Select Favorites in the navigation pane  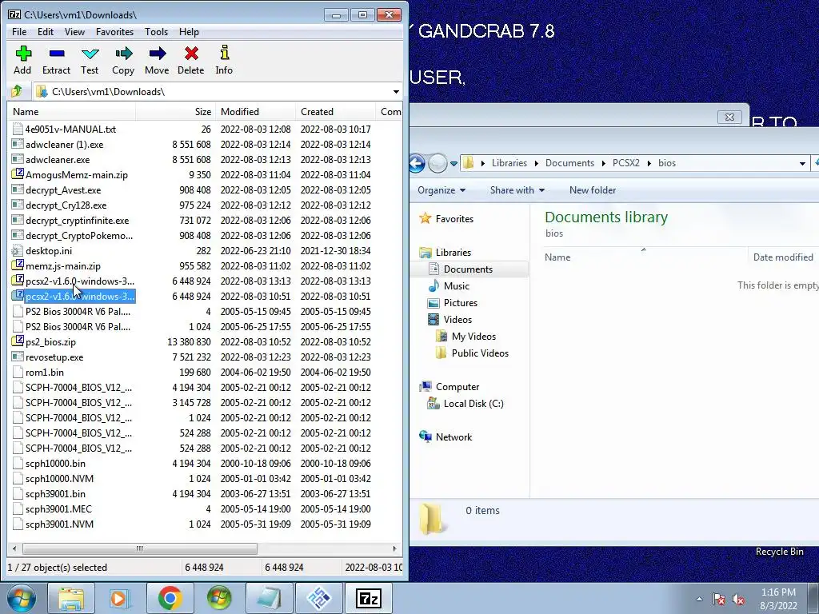454,219
